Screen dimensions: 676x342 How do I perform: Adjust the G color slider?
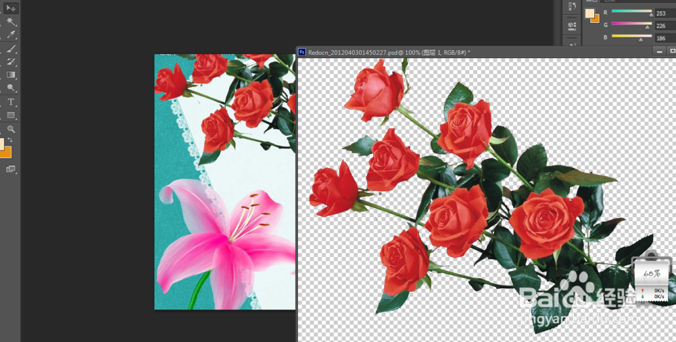pos(632,25)
